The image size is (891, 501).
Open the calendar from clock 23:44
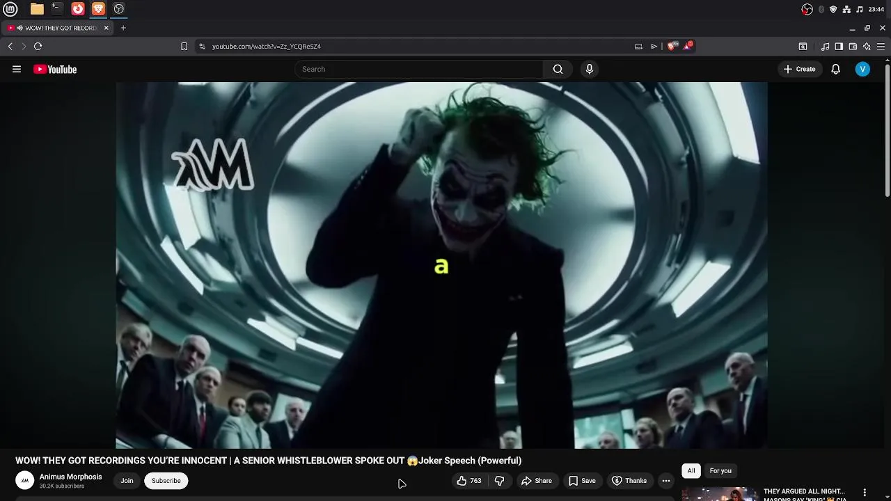pos(876,9)
